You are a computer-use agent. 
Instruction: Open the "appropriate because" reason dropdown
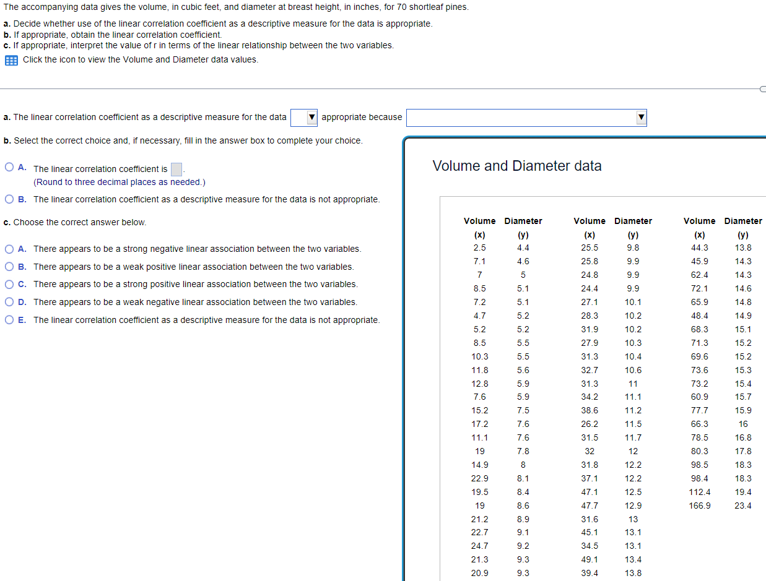[x=526, y=118]
